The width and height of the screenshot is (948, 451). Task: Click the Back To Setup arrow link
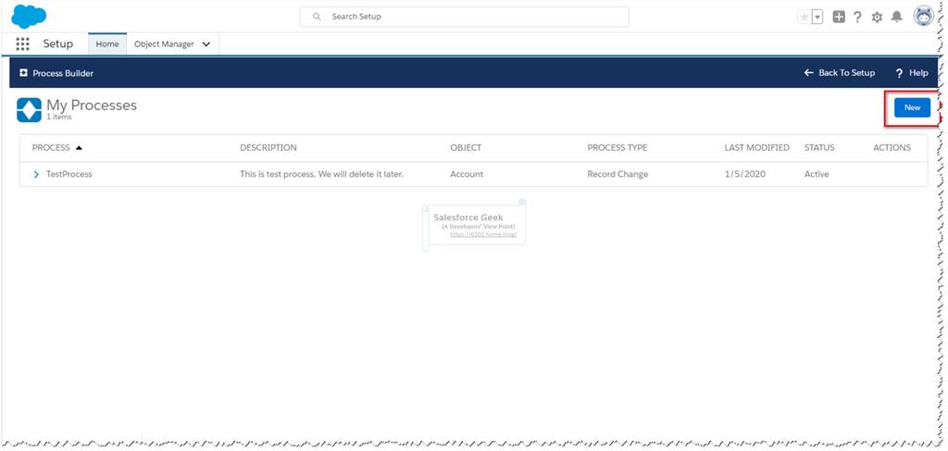(x=839, y=72)
